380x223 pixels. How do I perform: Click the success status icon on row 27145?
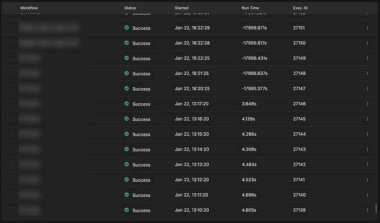(x=127, y=119)
